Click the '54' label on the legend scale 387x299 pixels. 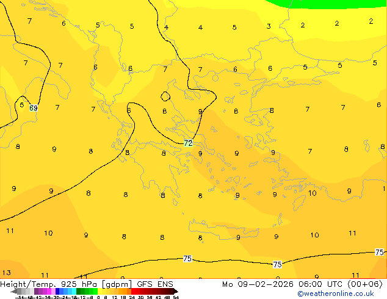pyautogui.click(x=176, y=297)
